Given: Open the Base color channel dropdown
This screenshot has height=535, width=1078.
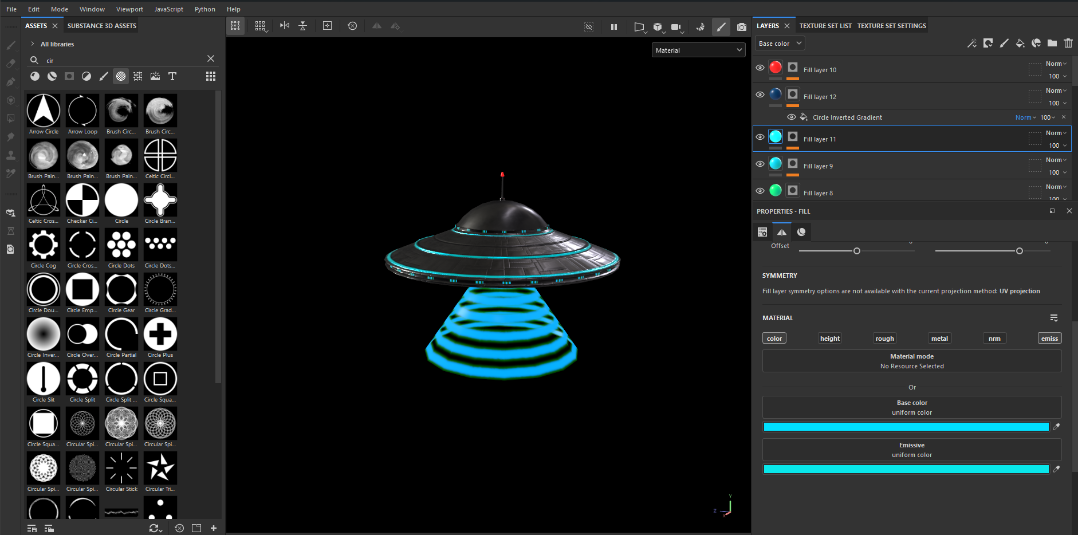Looking at the screenshot, I should point(780,44).
